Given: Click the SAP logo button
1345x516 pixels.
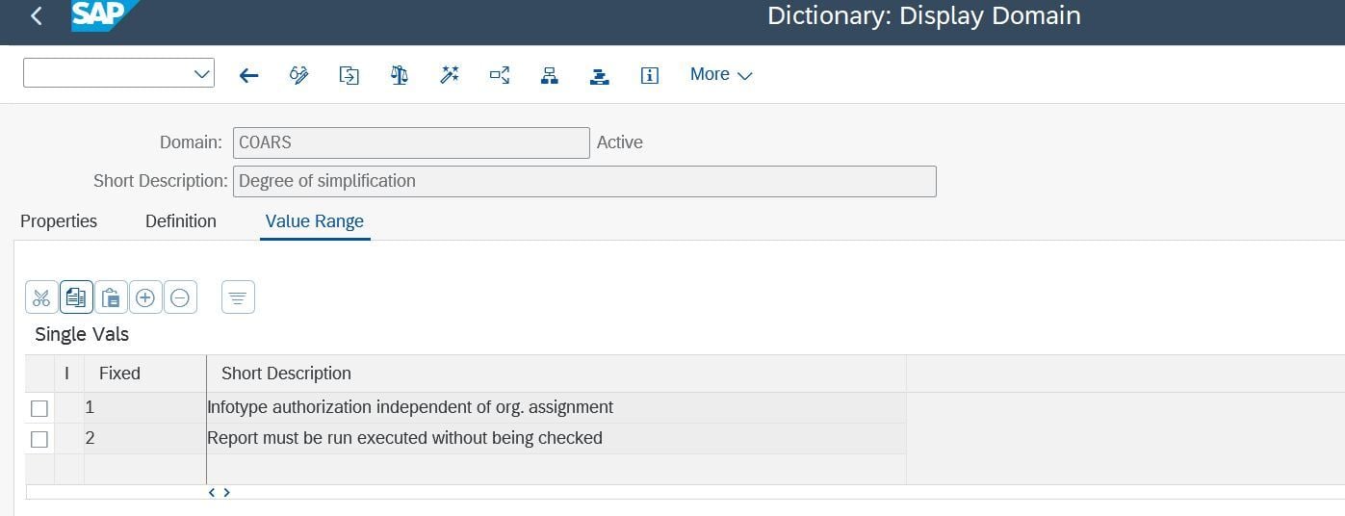Looking at the screenshot, I should pos(103,16).
